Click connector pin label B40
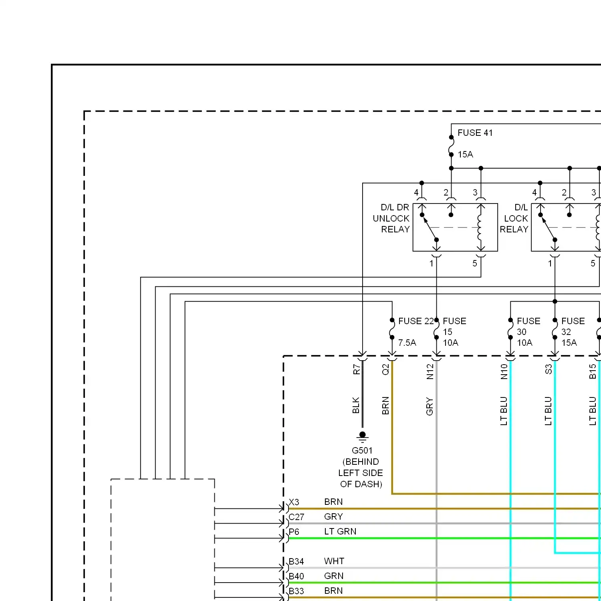Screen dimensions: 601x601 click(296, 577)
